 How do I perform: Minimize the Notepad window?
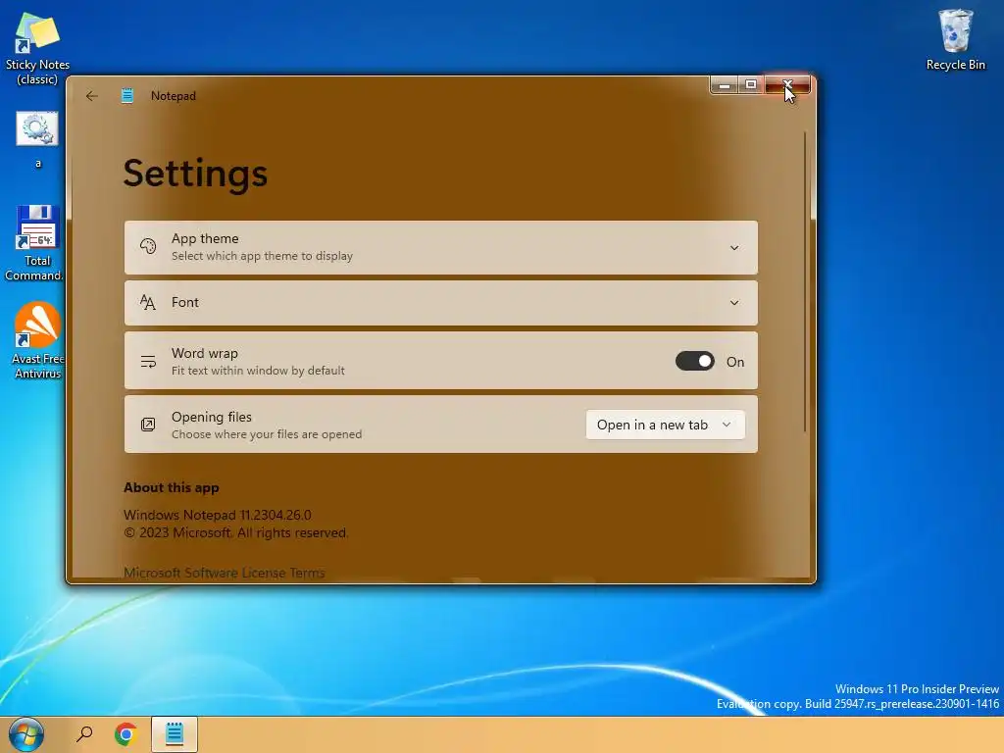pyautogui.click(x=725, y=84)
